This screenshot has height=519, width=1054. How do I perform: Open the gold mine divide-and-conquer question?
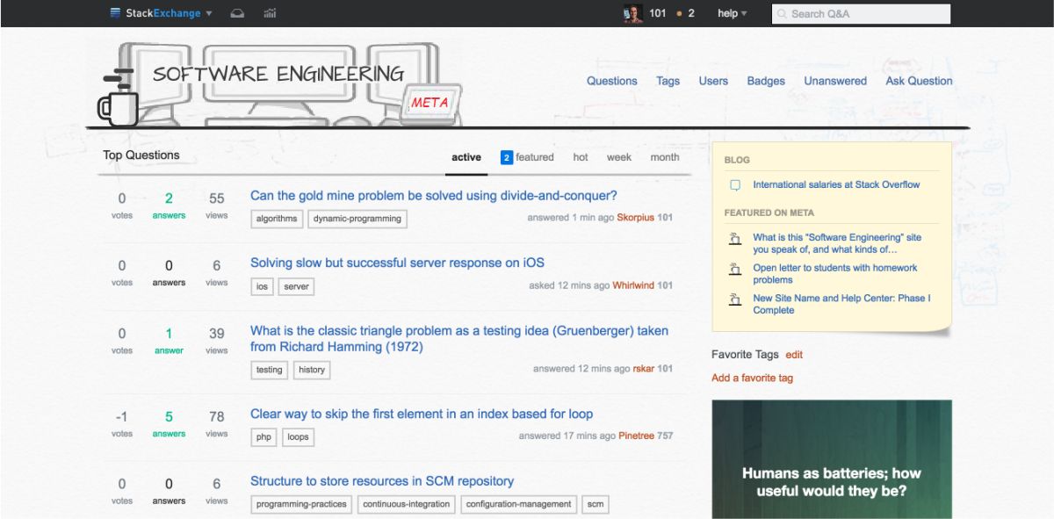(434, 196)
